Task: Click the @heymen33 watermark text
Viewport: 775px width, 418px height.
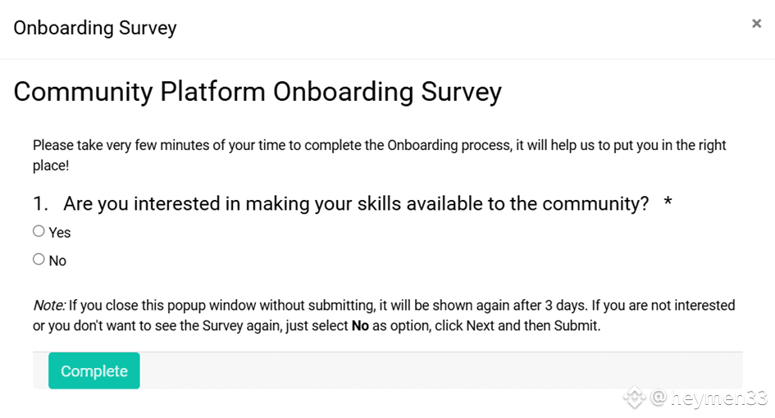Action: pyautogui.click(x=709, y=398)
